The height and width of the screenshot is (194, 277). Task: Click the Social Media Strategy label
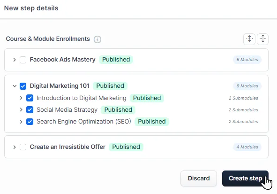pos(67,110)
